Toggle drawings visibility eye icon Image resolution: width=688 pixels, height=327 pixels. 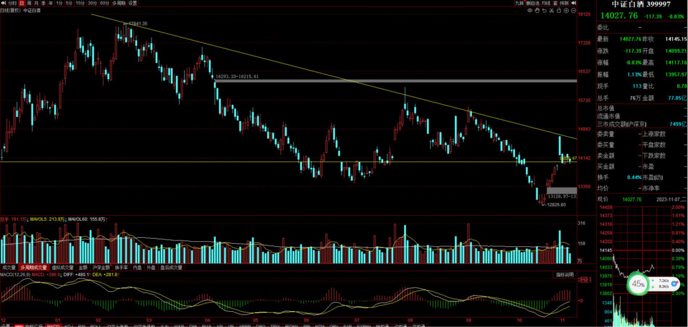[530, 11]
